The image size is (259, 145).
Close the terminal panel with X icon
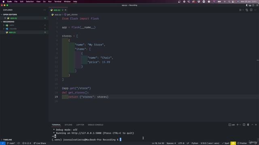tap(256, 125)
